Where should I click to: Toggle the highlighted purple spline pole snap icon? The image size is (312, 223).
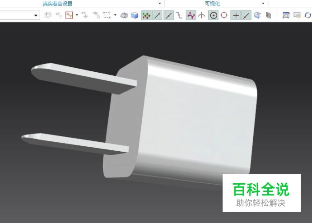point(191,15)
